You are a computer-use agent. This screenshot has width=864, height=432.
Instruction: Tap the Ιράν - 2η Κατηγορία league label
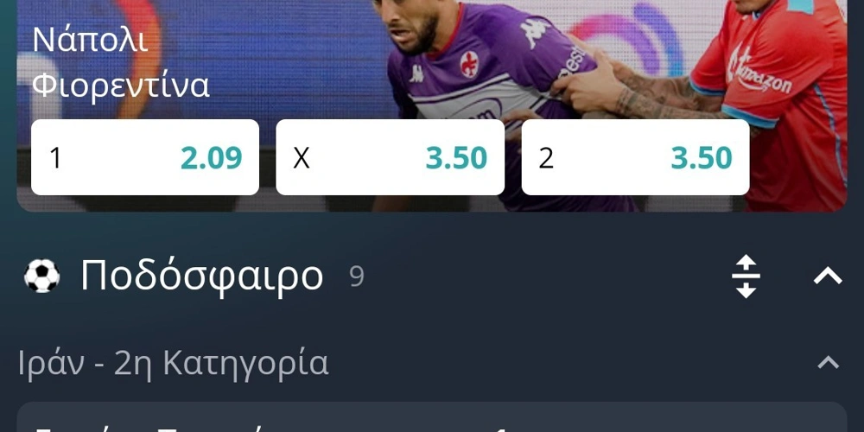173,363
